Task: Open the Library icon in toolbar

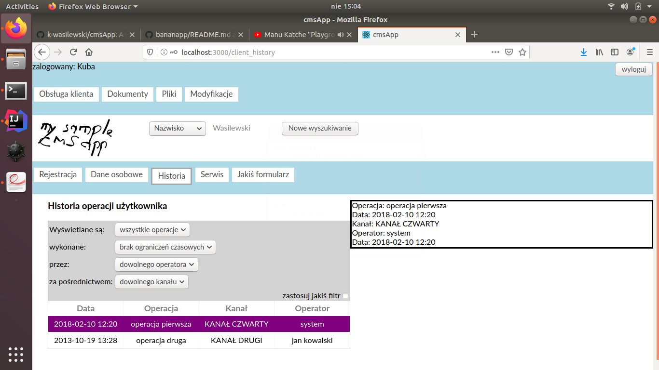Action: pyautogui.click(x=599, y=52)
